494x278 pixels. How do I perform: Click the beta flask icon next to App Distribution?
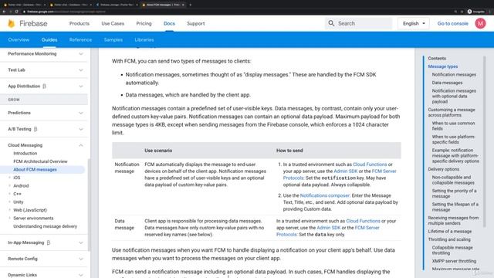tap(45, 86)
